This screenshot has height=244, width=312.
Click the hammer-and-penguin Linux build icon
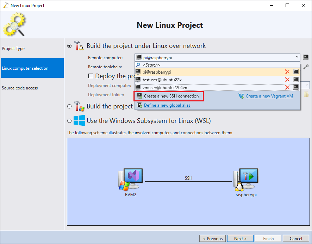tap(79, 45)
